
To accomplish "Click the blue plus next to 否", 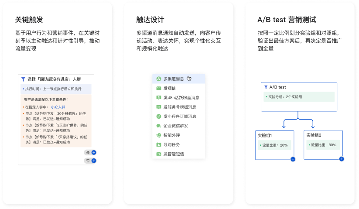I will (x=94, y=161).
